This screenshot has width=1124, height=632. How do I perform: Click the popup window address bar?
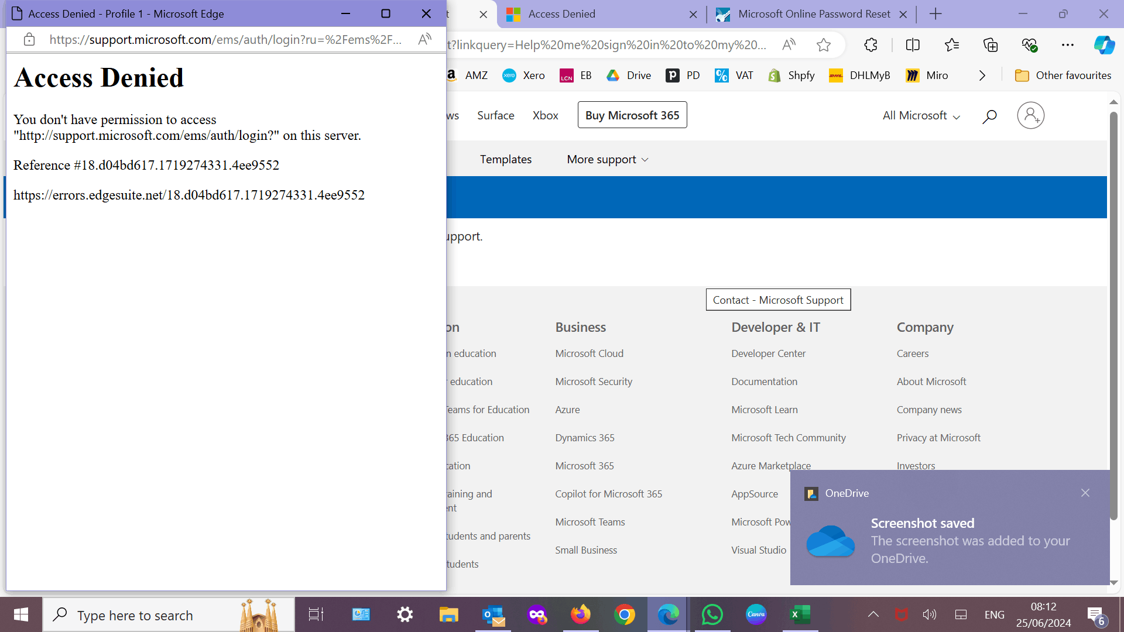[x=225, y=40]
